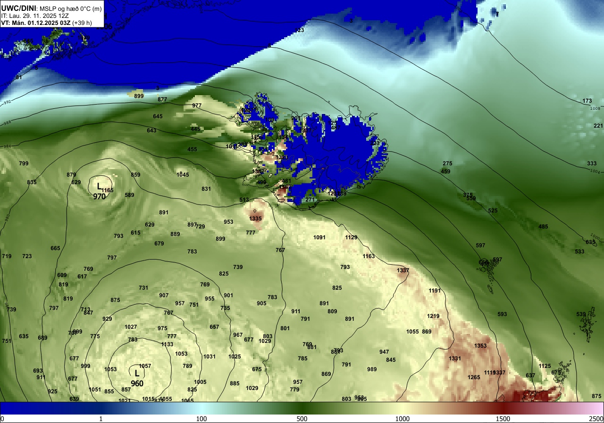This screenshot has height=423, width=604.
Task: Click the 1163 height value
Action: coord(369,256)
